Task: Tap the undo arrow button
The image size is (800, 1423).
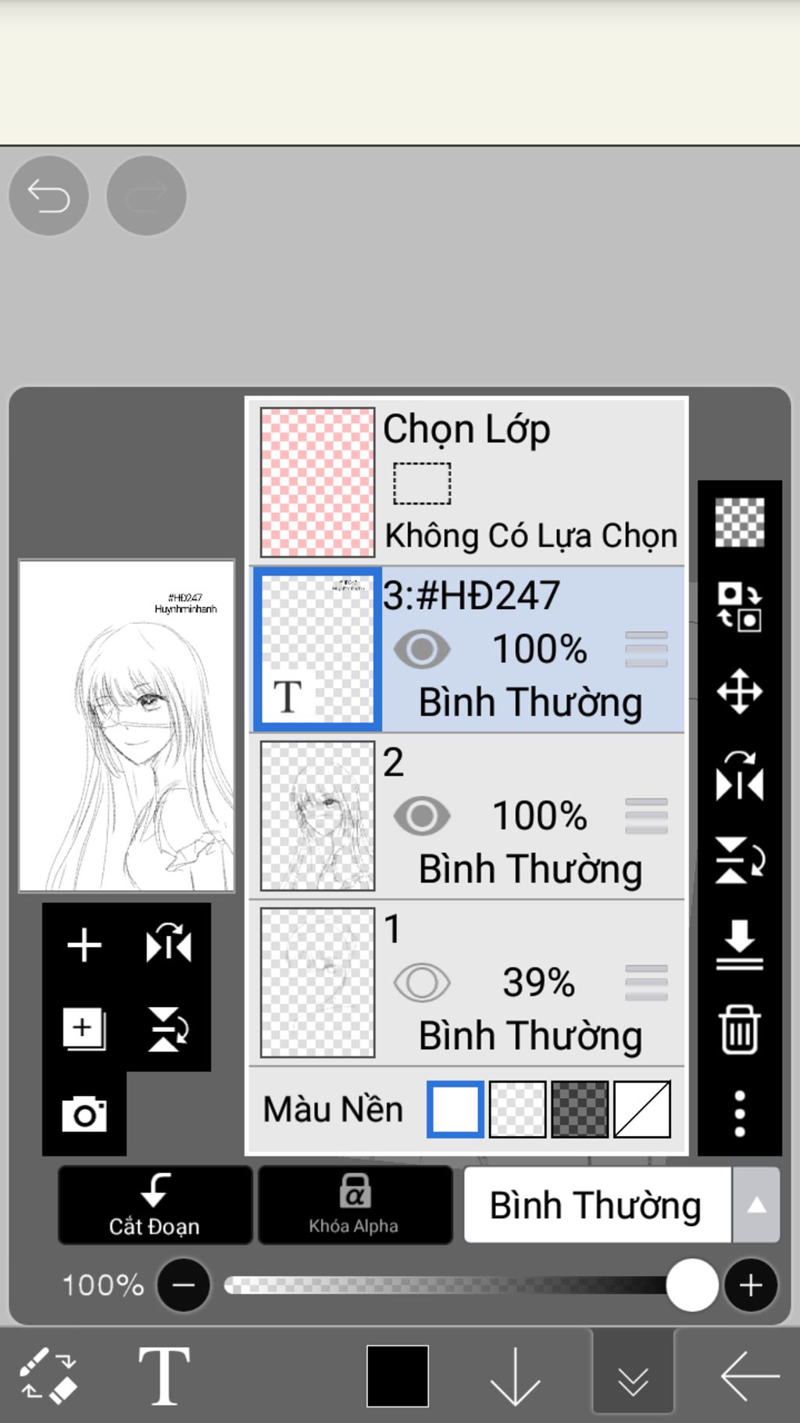Action: (48, 195)
